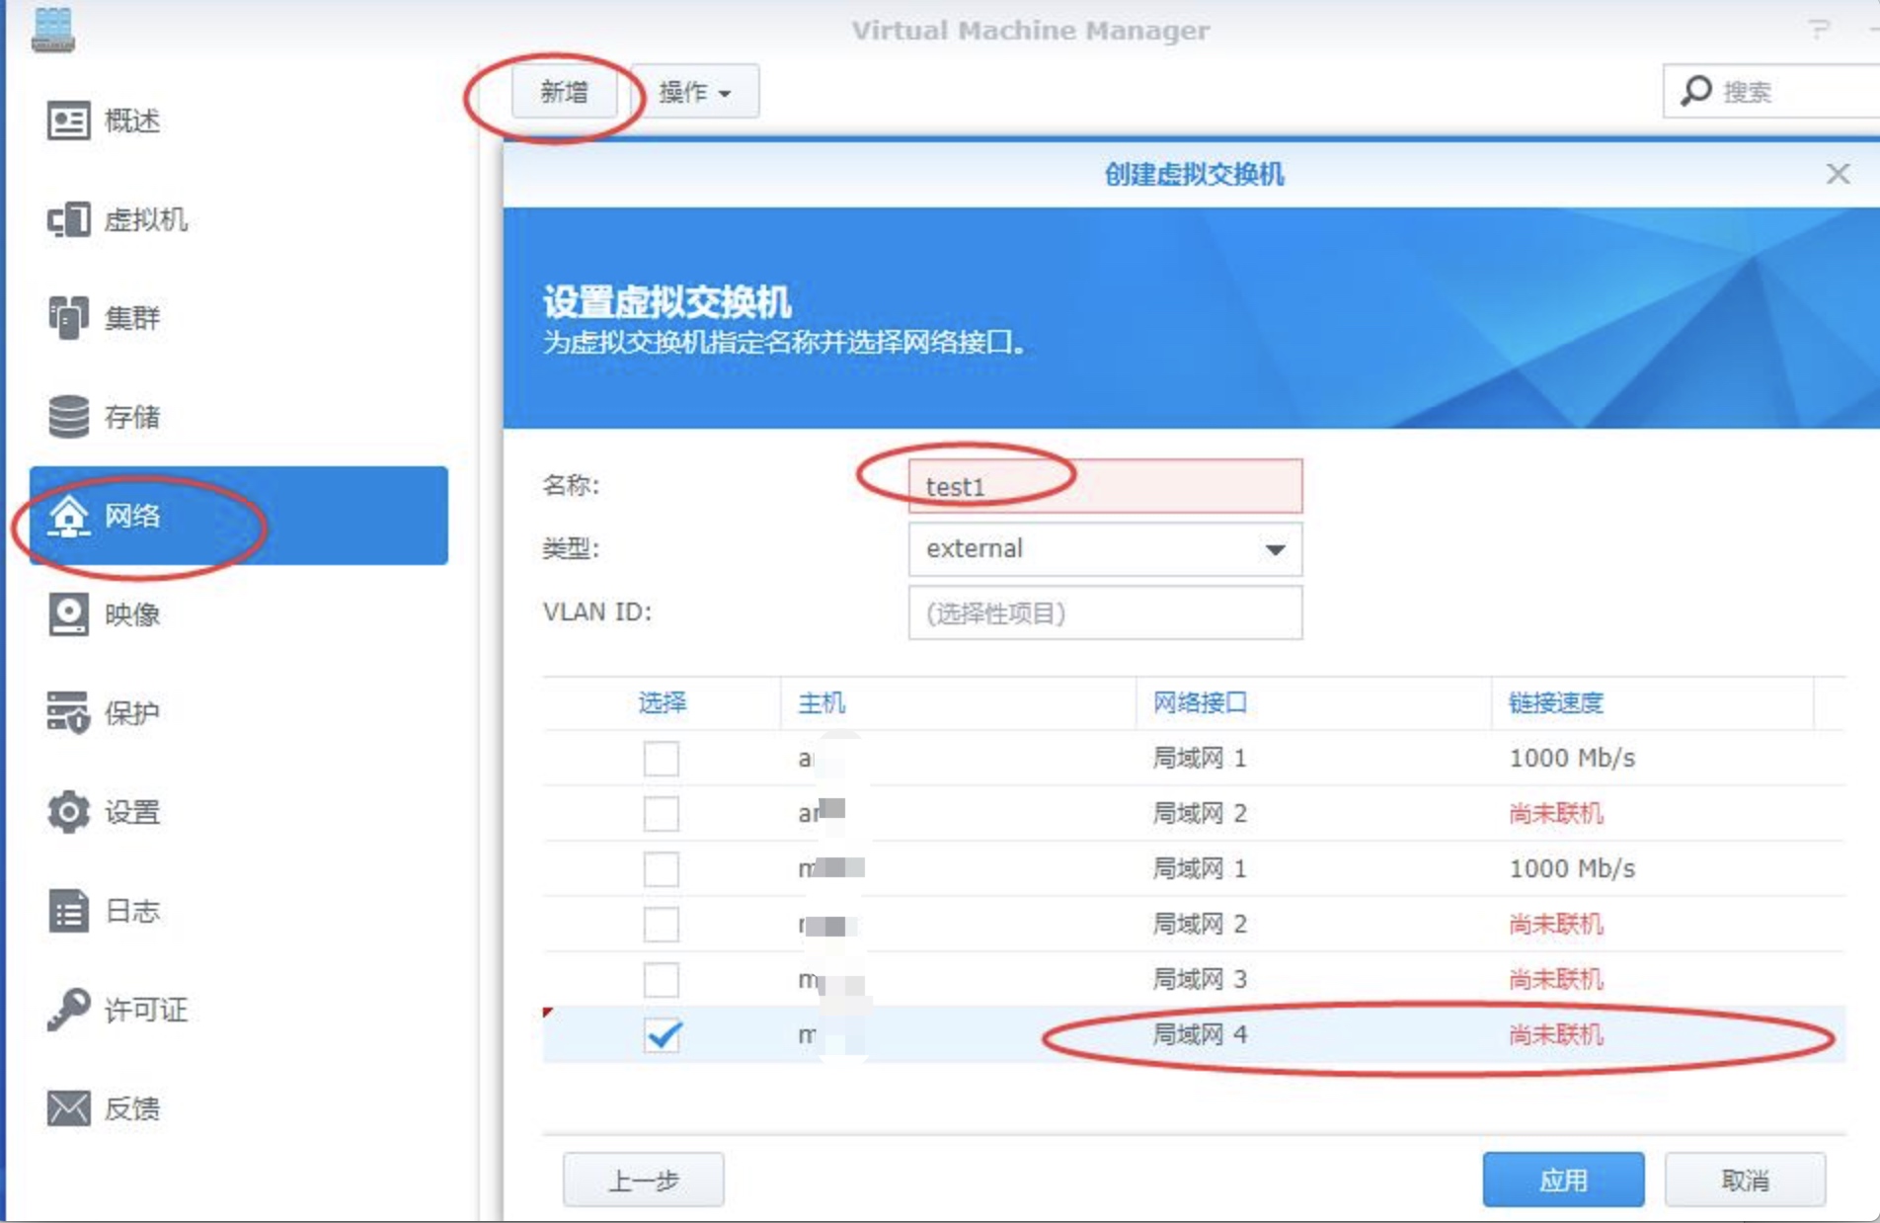This screenshot has height=1223, width=1880.
Task: Expand the 操作 actions menu
Action: click(x=694, y=91)
